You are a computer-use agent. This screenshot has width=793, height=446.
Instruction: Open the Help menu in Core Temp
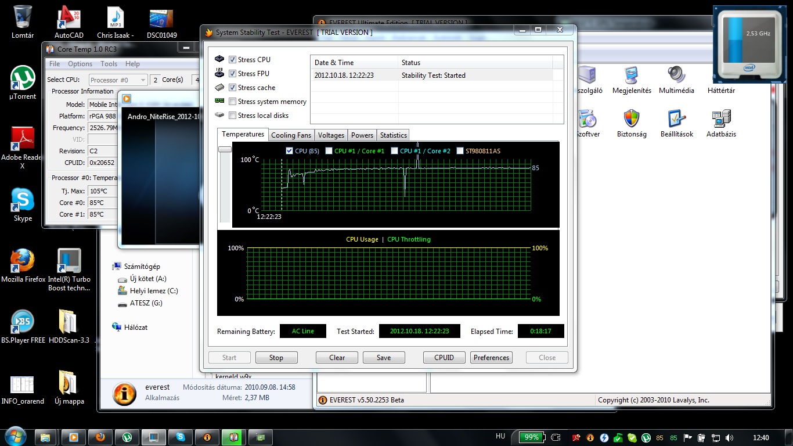click(x=132, y=64)
